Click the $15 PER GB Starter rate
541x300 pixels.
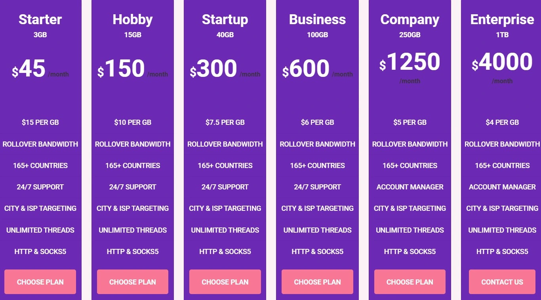(40, 122)
